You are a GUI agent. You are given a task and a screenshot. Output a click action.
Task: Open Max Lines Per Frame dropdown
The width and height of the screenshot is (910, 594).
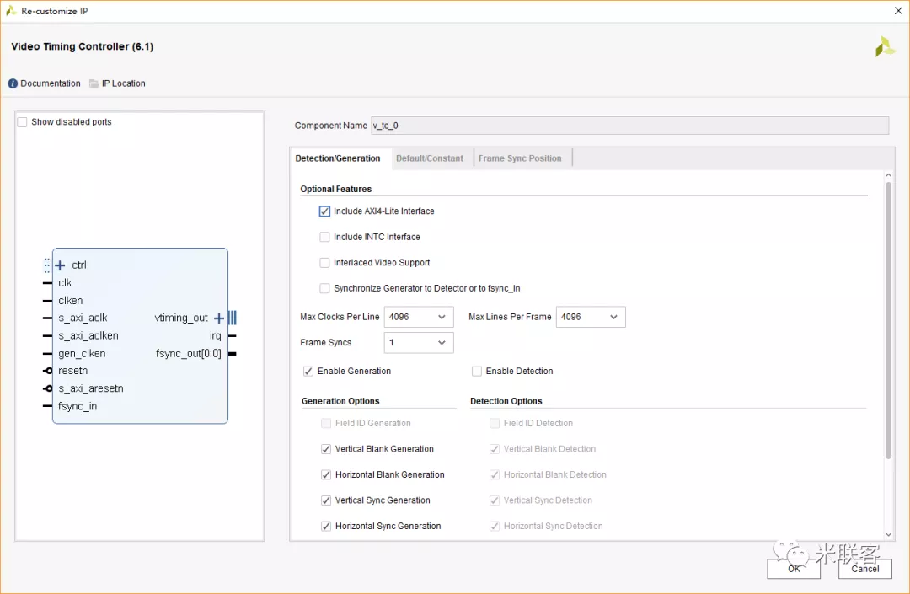[591, 317]
